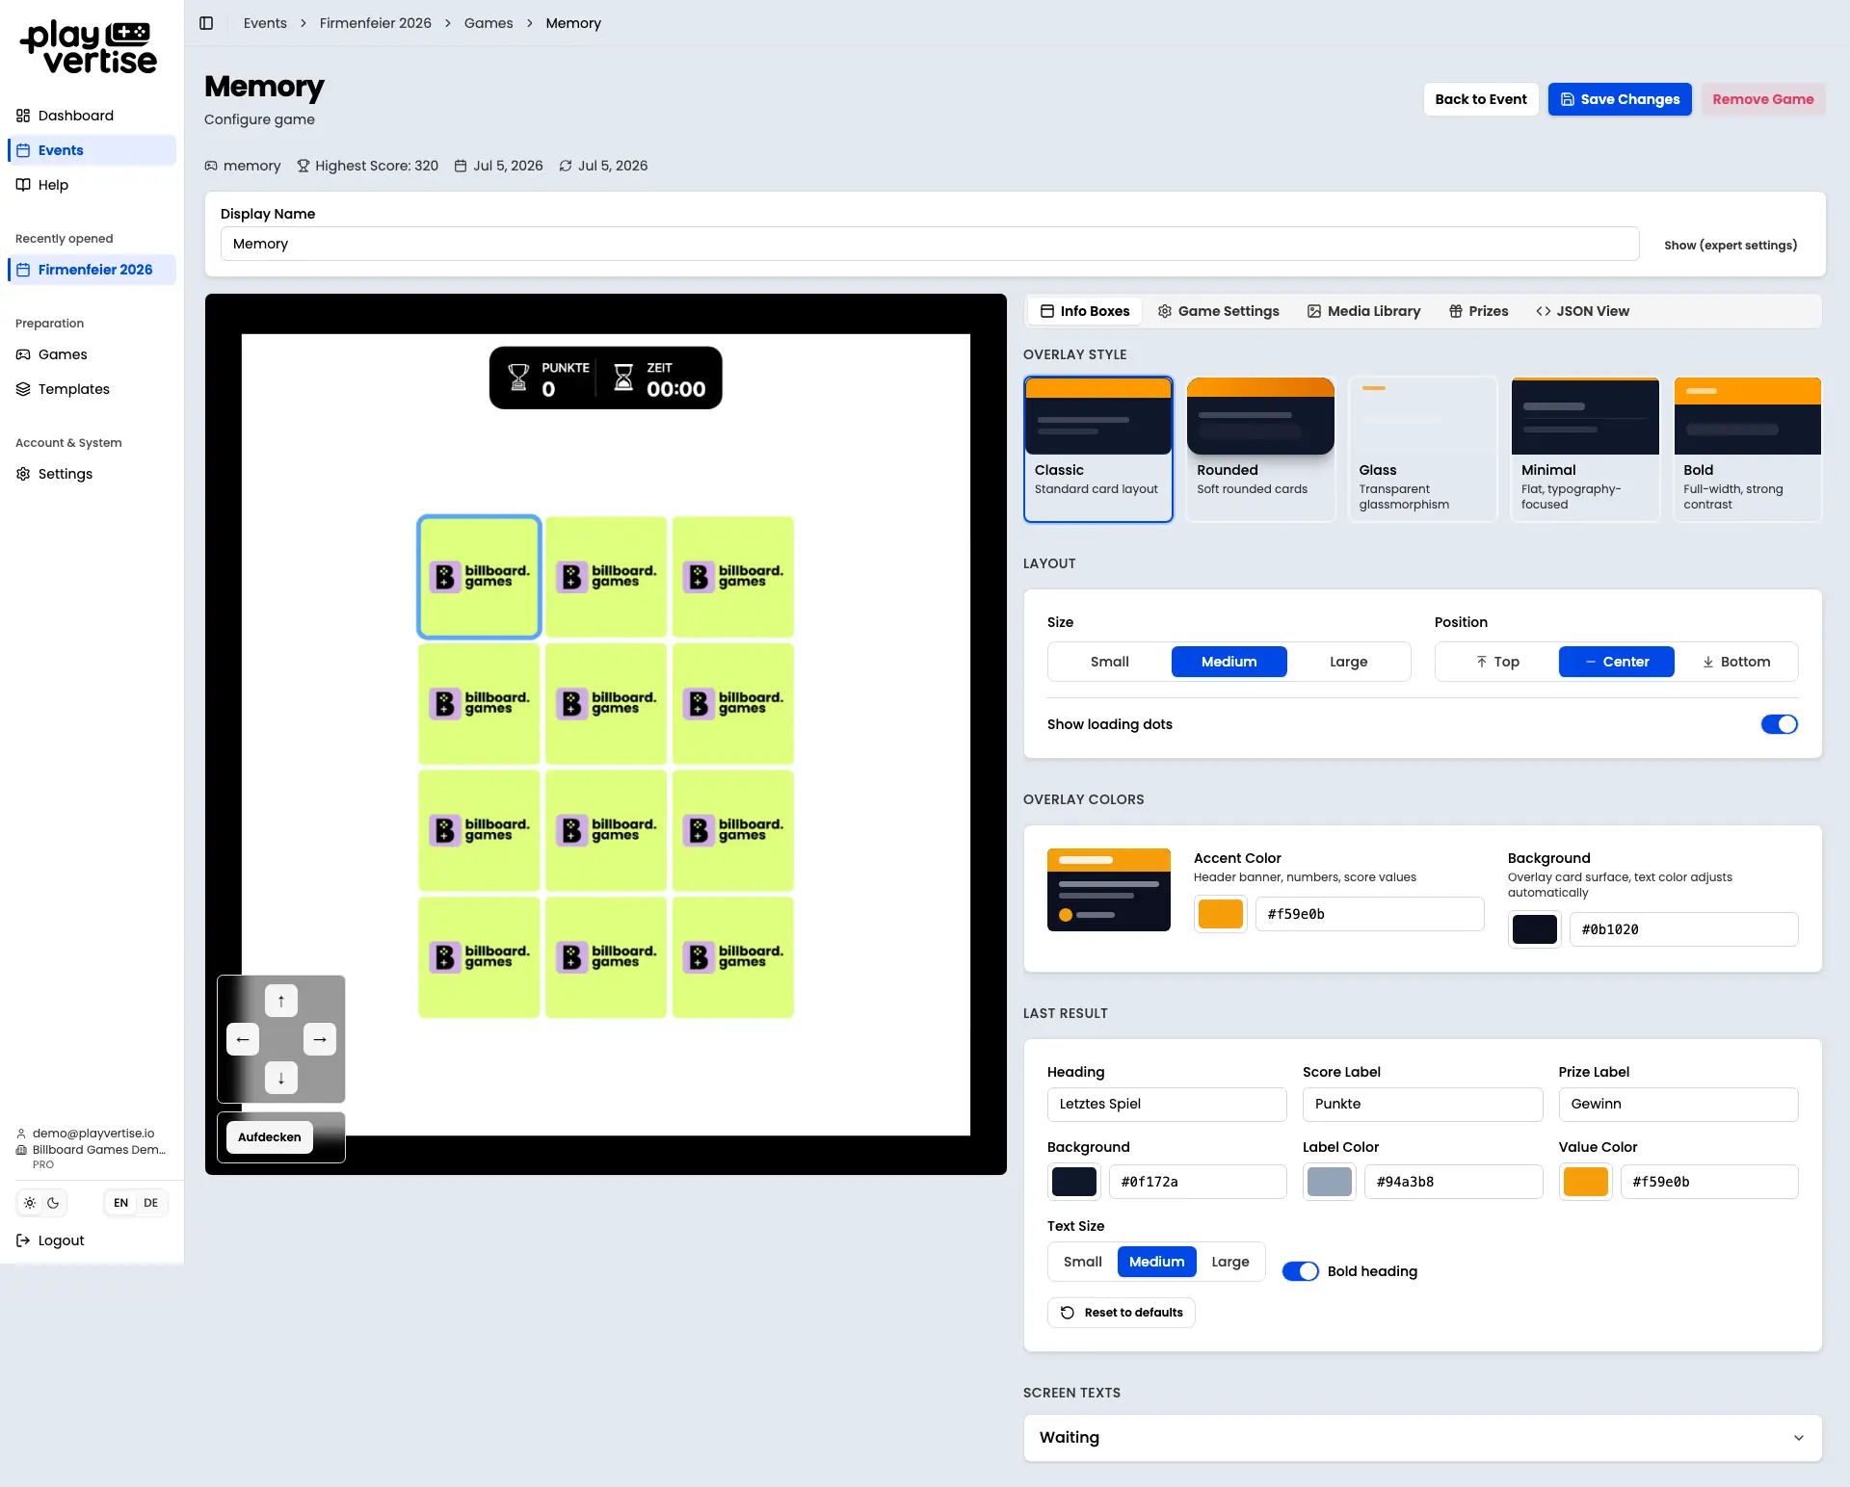Open Templates in sidebar
This screenshot has width=1850, height=1487.
pyautogui.click(x=92, y=389)
